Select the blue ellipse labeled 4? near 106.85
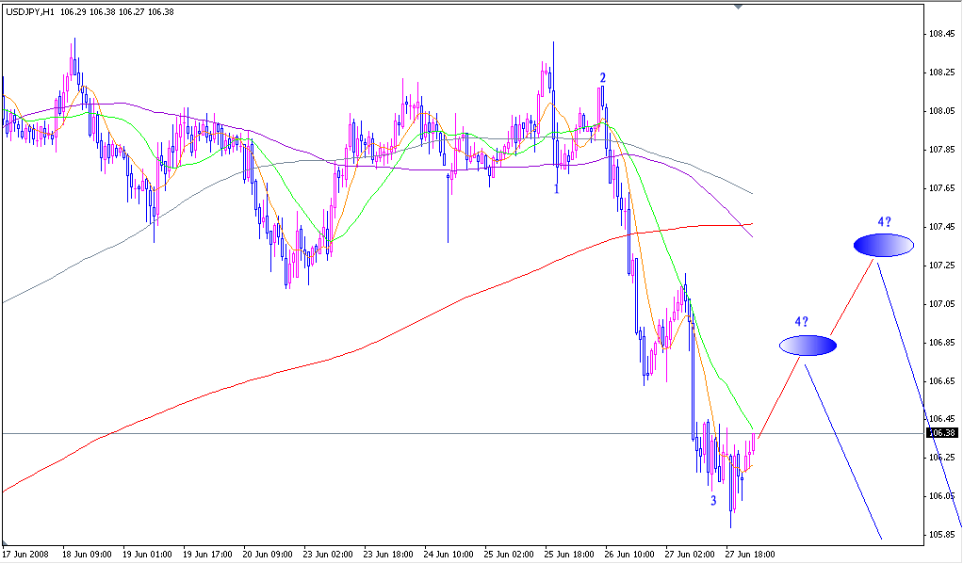 [806, 346]
